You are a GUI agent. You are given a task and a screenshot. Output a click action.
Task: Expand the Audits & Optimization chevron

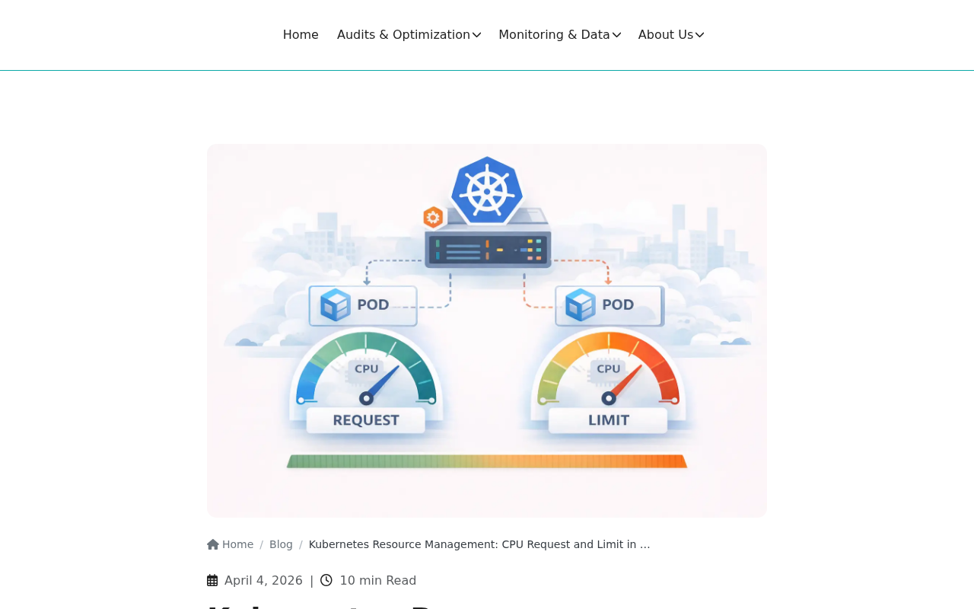(476, 35)
